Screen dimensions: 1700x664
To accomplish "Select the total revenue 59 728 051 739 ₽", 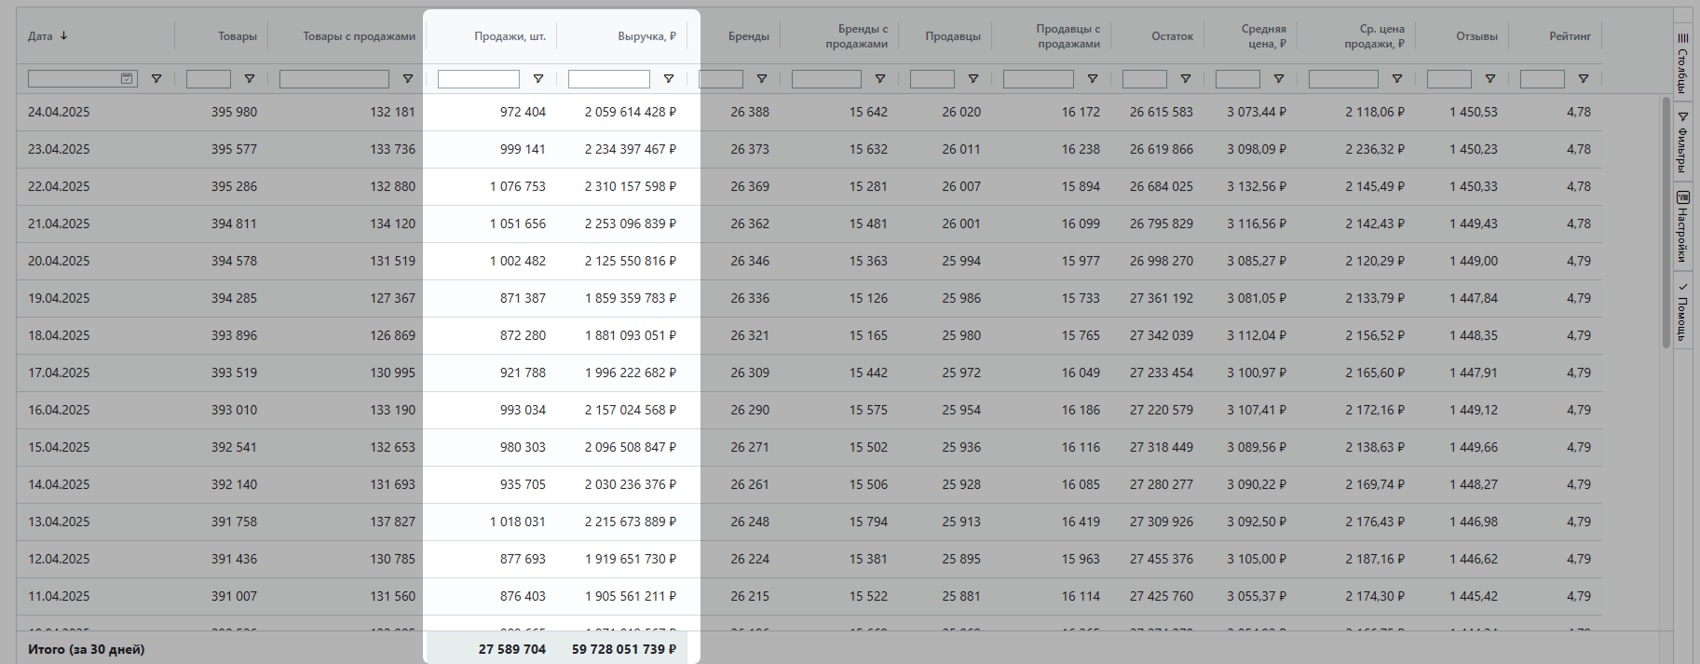I will point(624,649).
